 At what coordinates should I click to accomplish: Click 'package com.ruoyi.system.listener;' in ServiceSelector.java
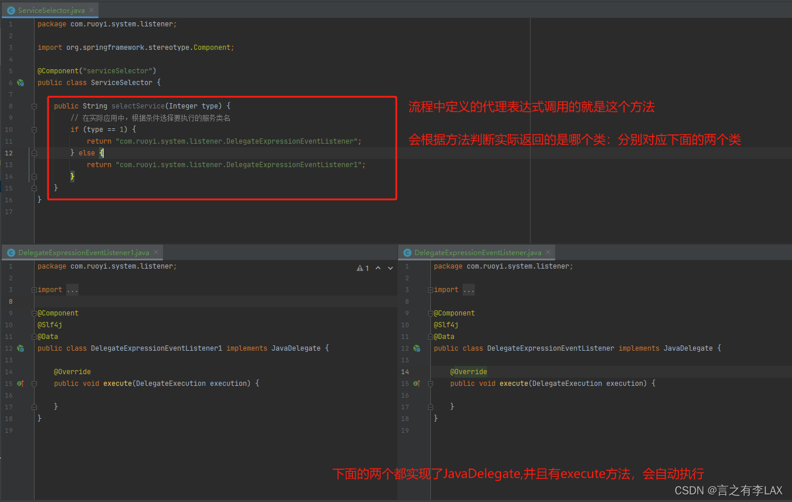tap(107, 24)
